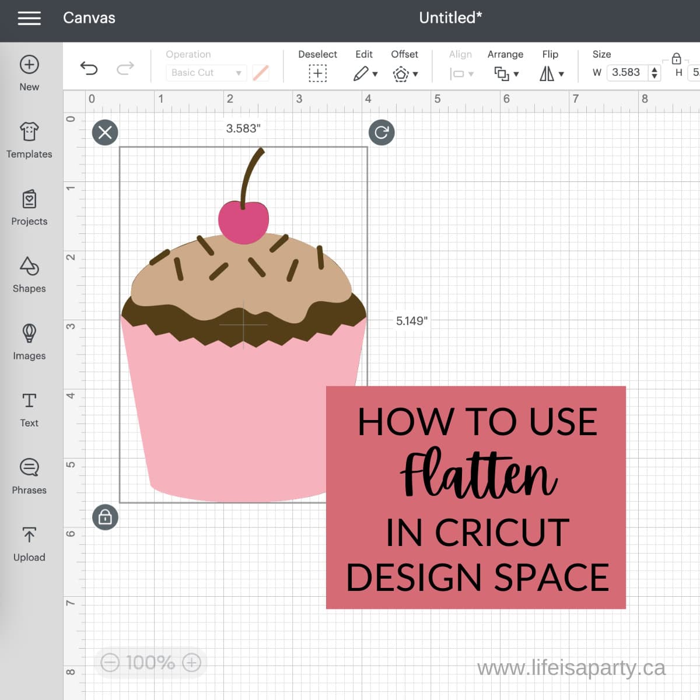
Task: Redo the last action
Action: pyautogui.click(x=125, y=69)
